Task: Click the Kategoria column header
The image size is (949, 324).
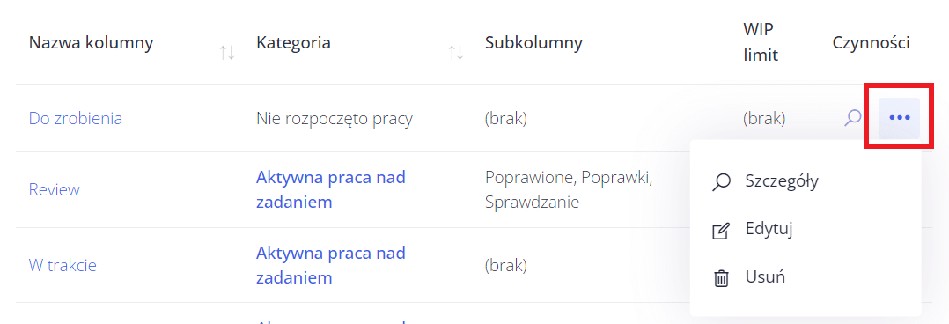Action: click(x=293, y=42)
